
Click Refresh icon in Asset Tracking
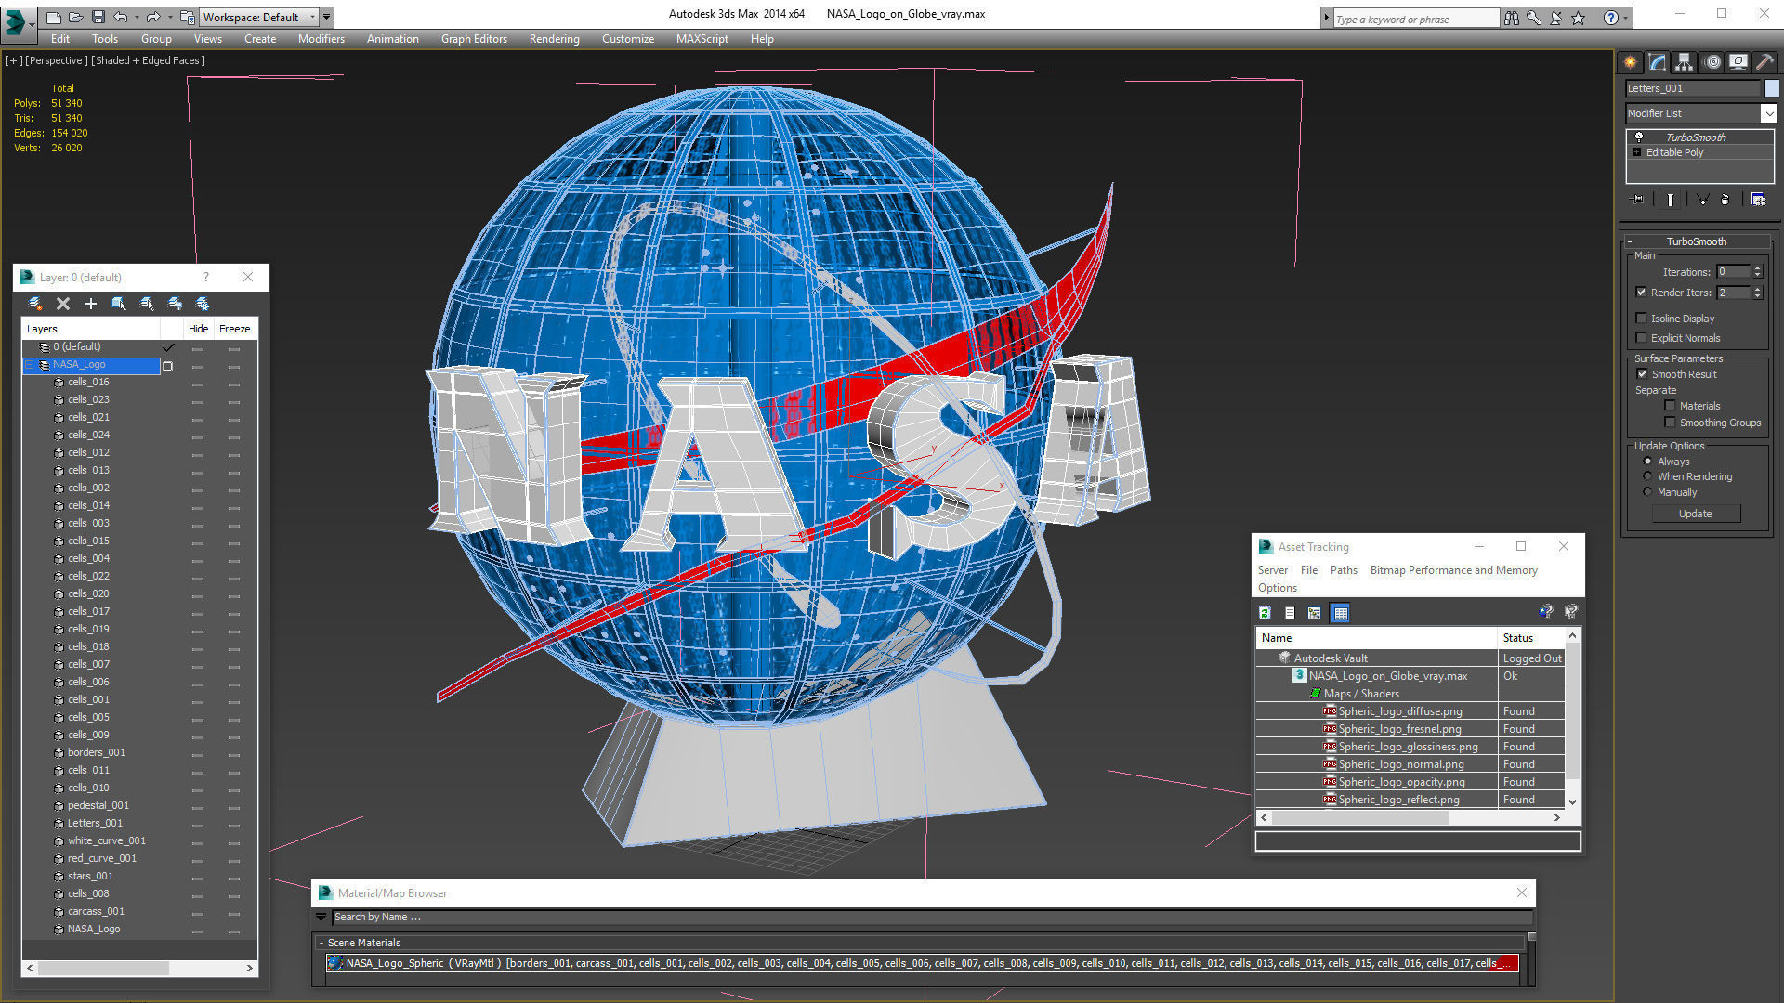1265,613
